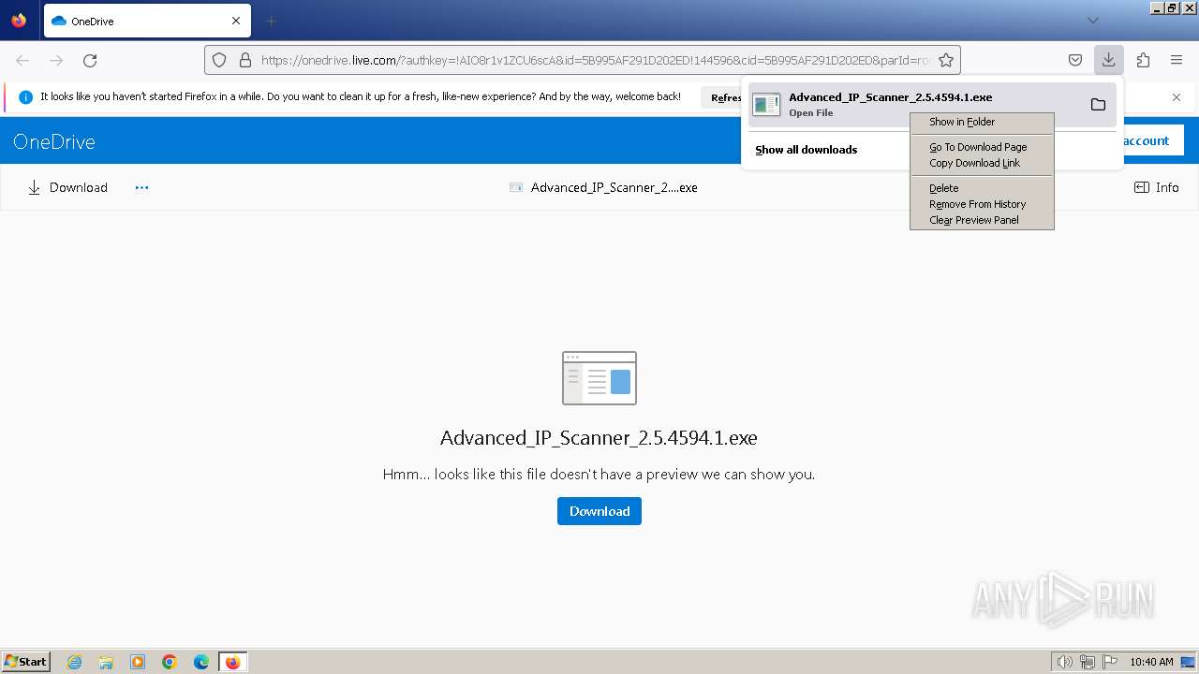Click the 10:40 AM system clock
The image size is (1199, 674).
pos(1151,662)
